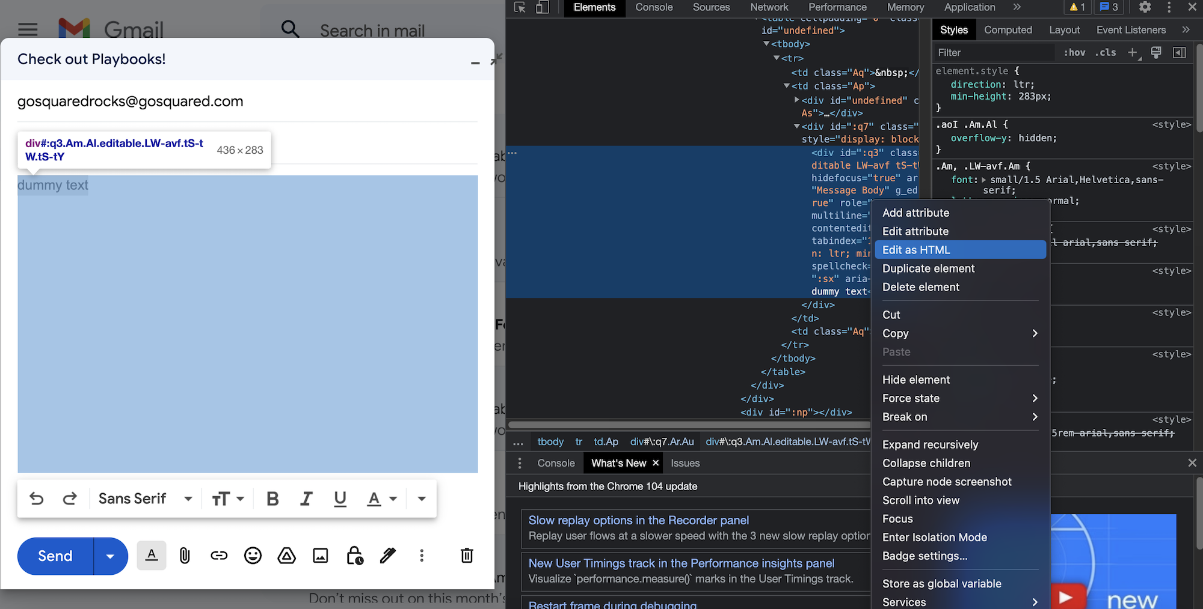Close the What's New drawer tab
The height and width of the screenshot is (609, 1203).
656,463
